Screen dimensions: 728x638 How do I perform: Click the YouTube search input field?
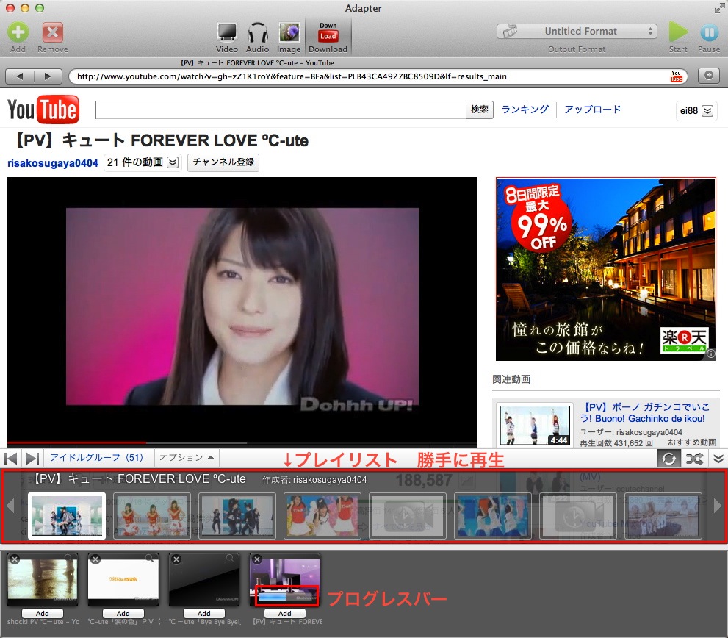(281, 110)
